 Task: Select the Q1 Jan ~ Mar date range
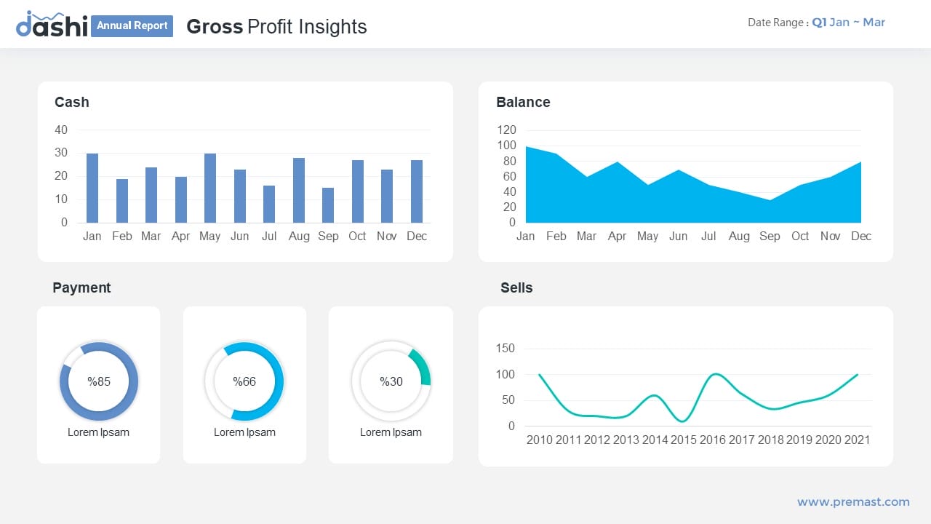pyautogui.click(x=848, y=23)
